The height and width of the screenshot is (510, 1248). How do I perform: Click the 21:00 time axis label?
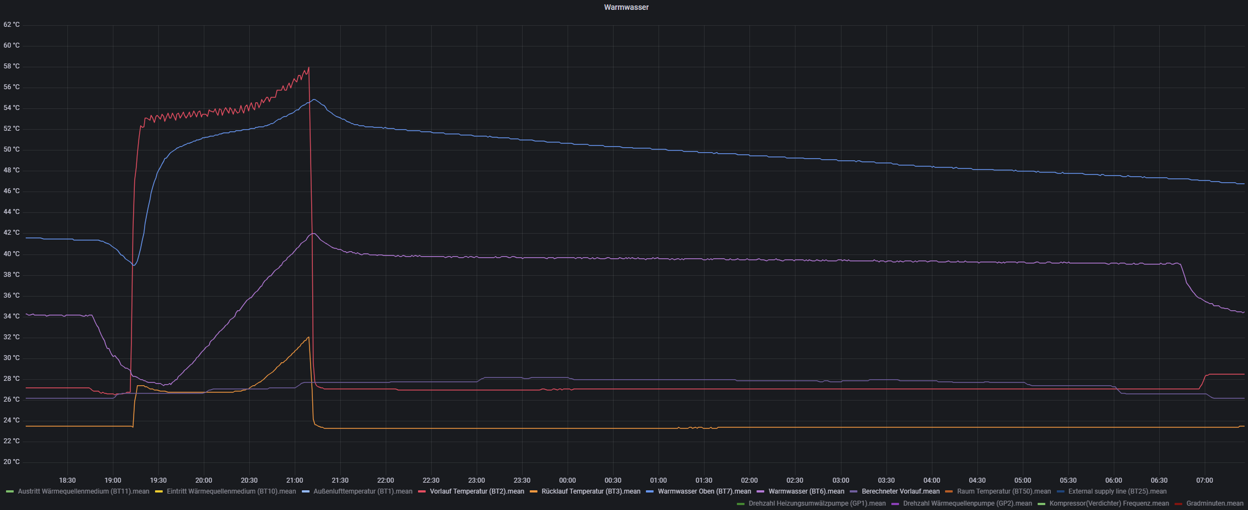[x=295, y=480]
